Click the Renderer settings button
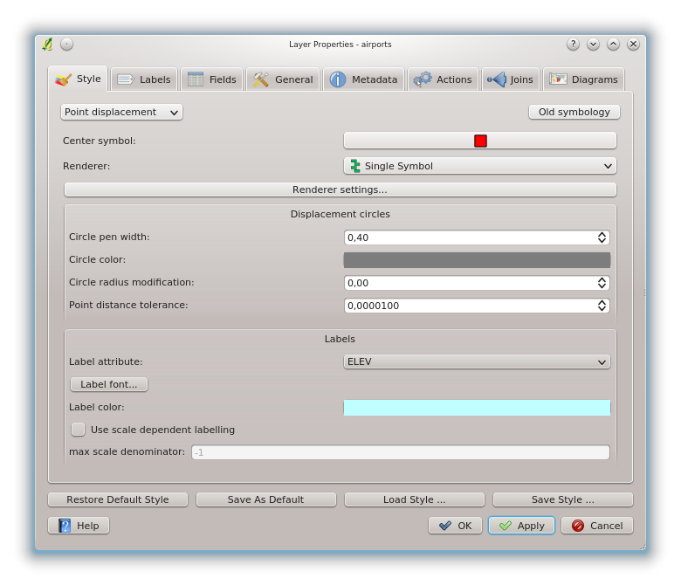Screen dimensions: 681x585 coord(340,189)
